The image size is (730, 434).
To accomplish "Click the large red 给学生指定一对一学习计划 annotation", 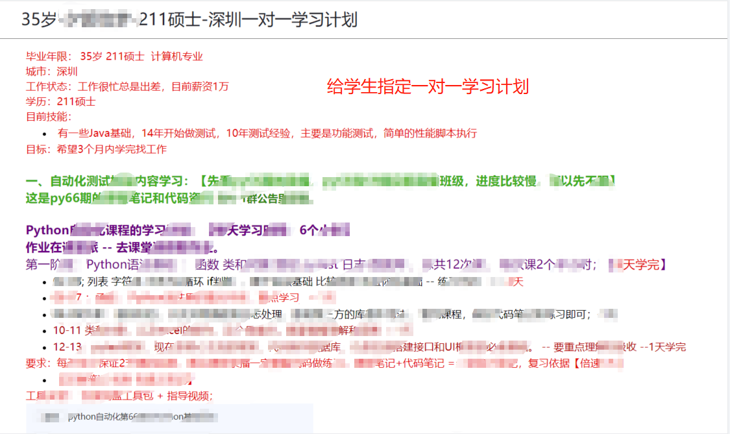I will 428,87.
